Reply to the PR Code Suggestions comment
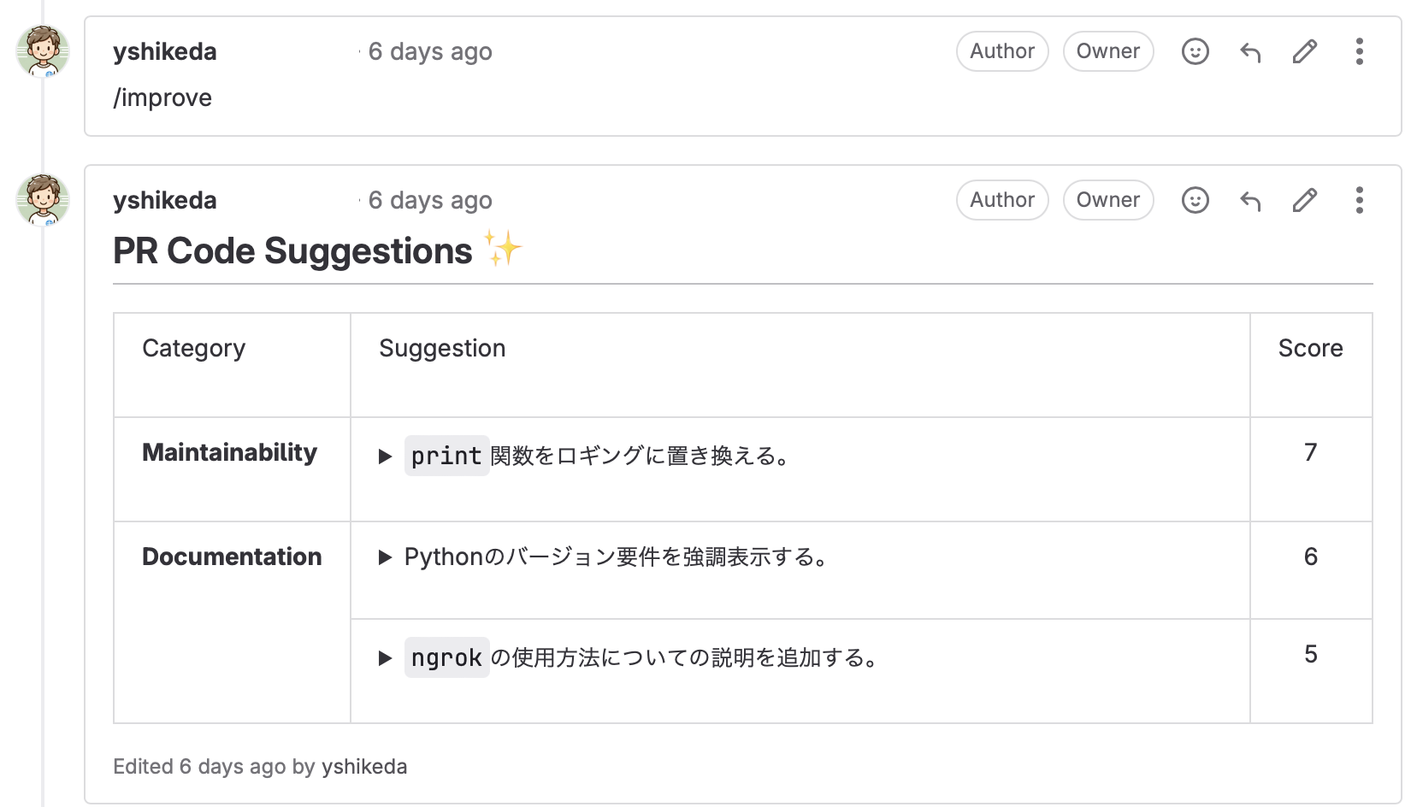The width and height of the screenshot is (1411, 807). click(1249, 200)
